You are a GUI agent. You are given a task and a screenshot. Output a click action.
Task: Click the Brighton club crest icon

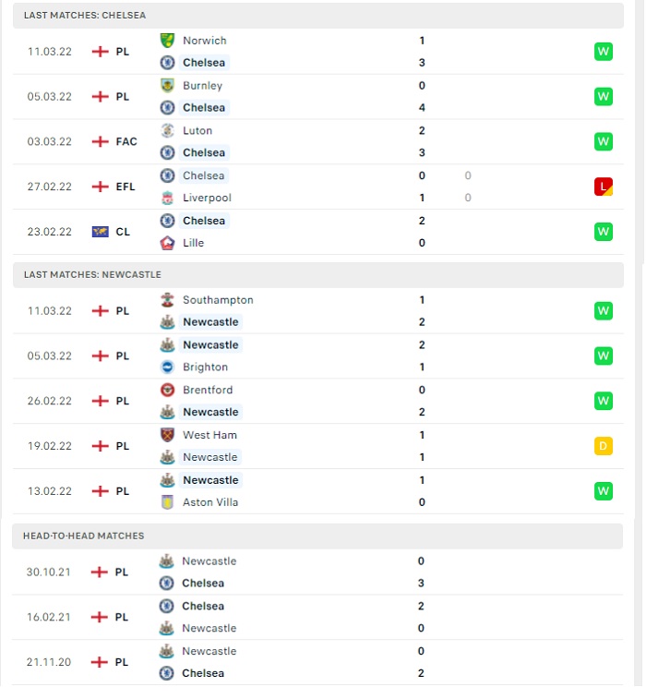coord(167,367)
